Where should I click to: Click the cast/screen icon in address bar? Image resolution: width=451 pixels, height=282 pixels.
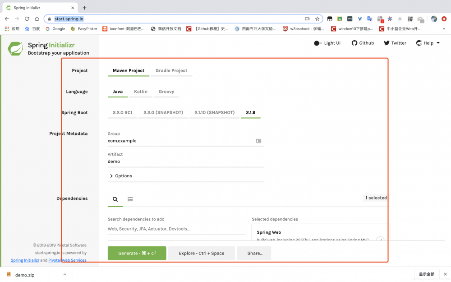click(307, 19)
